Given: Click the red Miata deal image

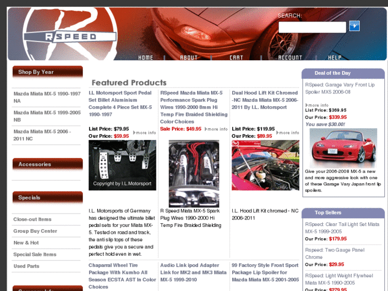Looking at the screenshot, I should pos(343,148).
